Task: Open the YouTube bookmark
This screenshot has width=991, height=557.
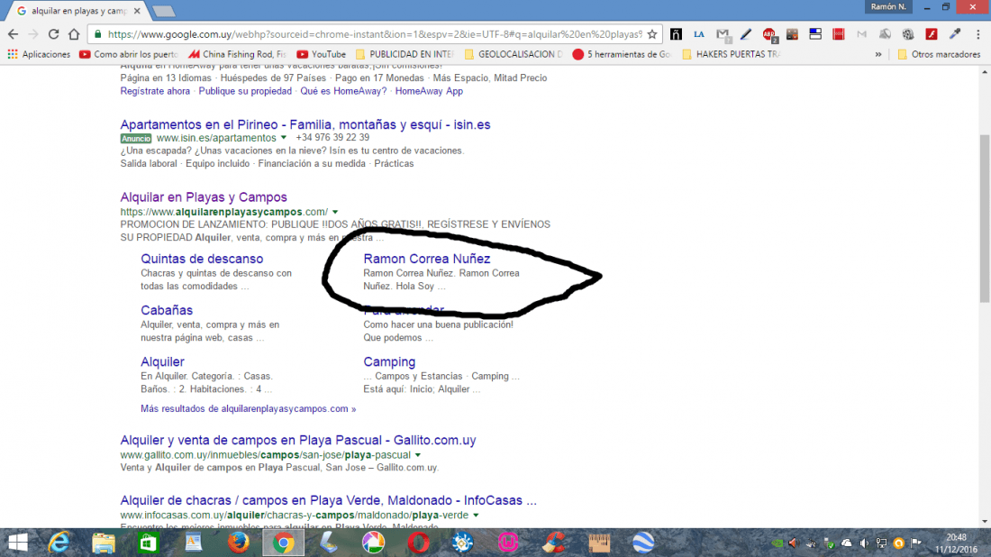Action: tap(321, 54)
